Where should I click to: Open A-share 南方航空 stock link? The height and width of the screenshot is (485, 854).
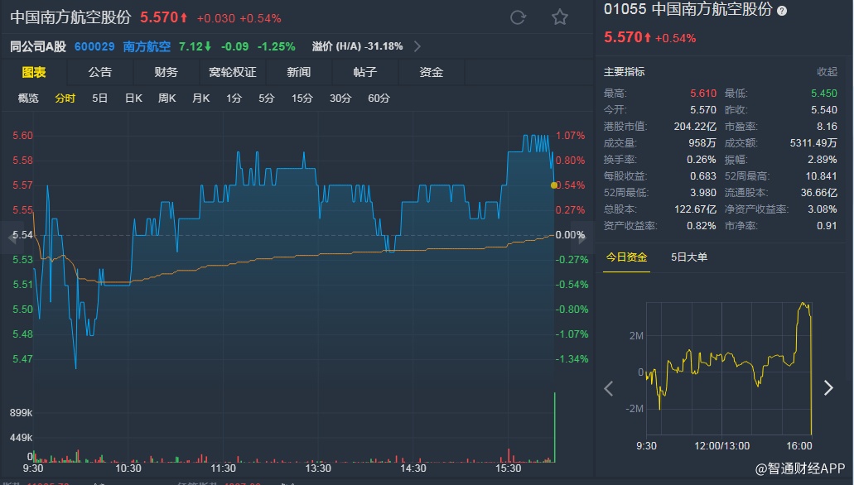(x=147, y=46)
